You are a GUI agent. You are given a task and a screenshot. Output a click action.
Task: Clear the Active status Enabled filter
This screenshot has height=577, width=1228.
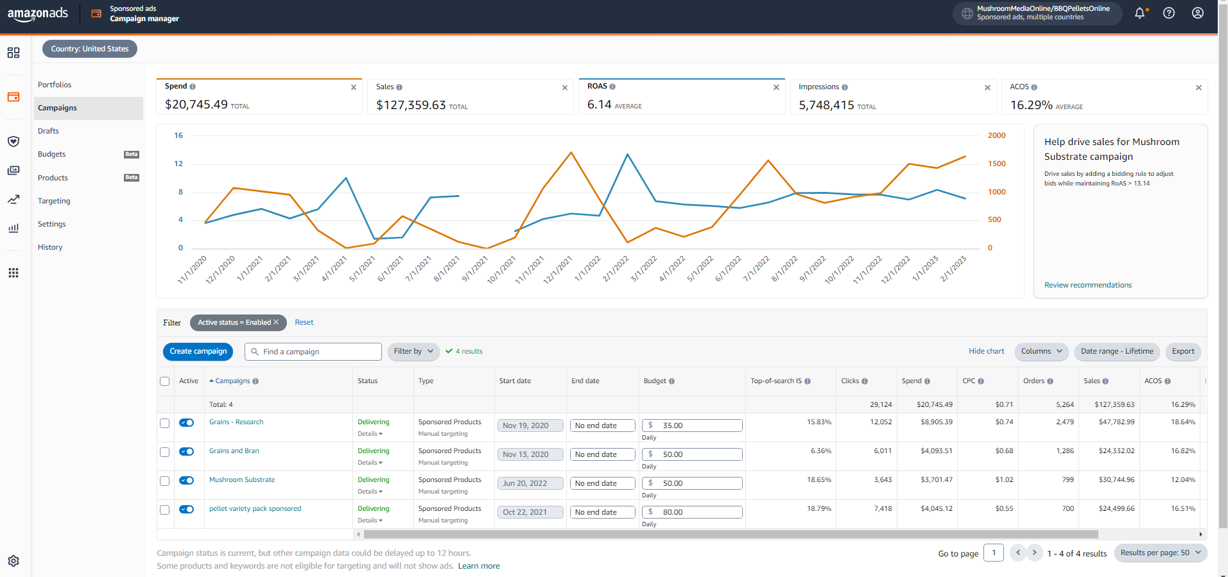click(x=276, y=322)
